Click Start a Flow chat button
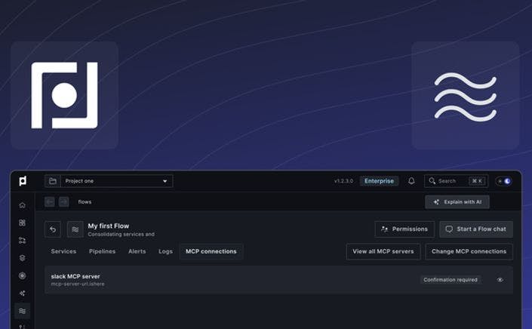The image size is (532, 329). tap(476, 229)
